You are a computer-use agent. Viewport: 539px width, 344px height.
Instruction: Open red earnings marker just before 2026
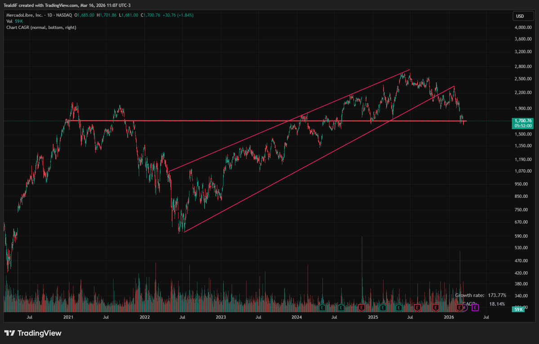(436, 308)
